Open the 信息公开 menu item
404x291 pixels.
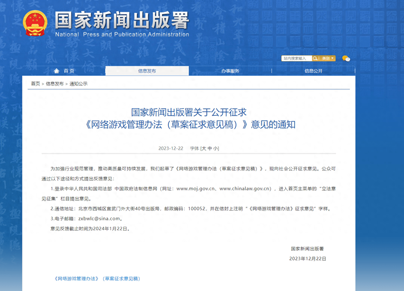coord(313,71)
